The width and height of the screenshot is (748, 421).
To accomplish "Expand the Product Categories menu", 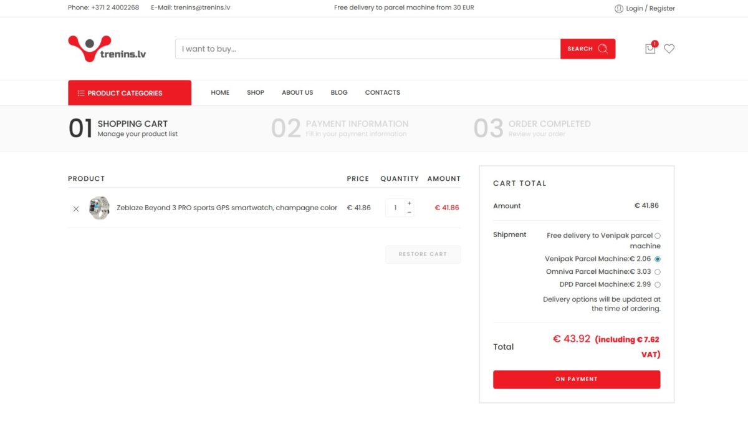I will click(x=130, y=93).
